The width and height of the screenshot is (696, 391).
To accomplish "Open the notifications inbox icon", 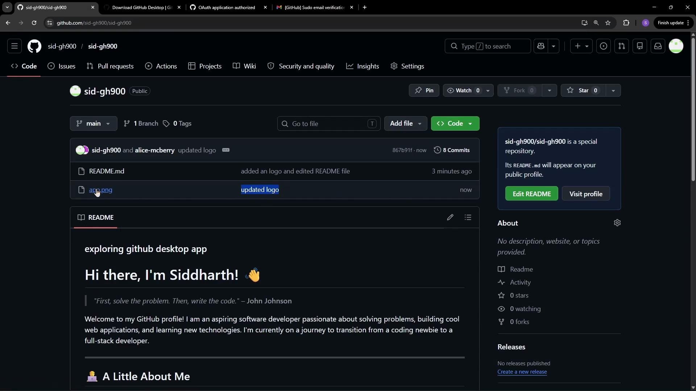I will click(658, 46).
